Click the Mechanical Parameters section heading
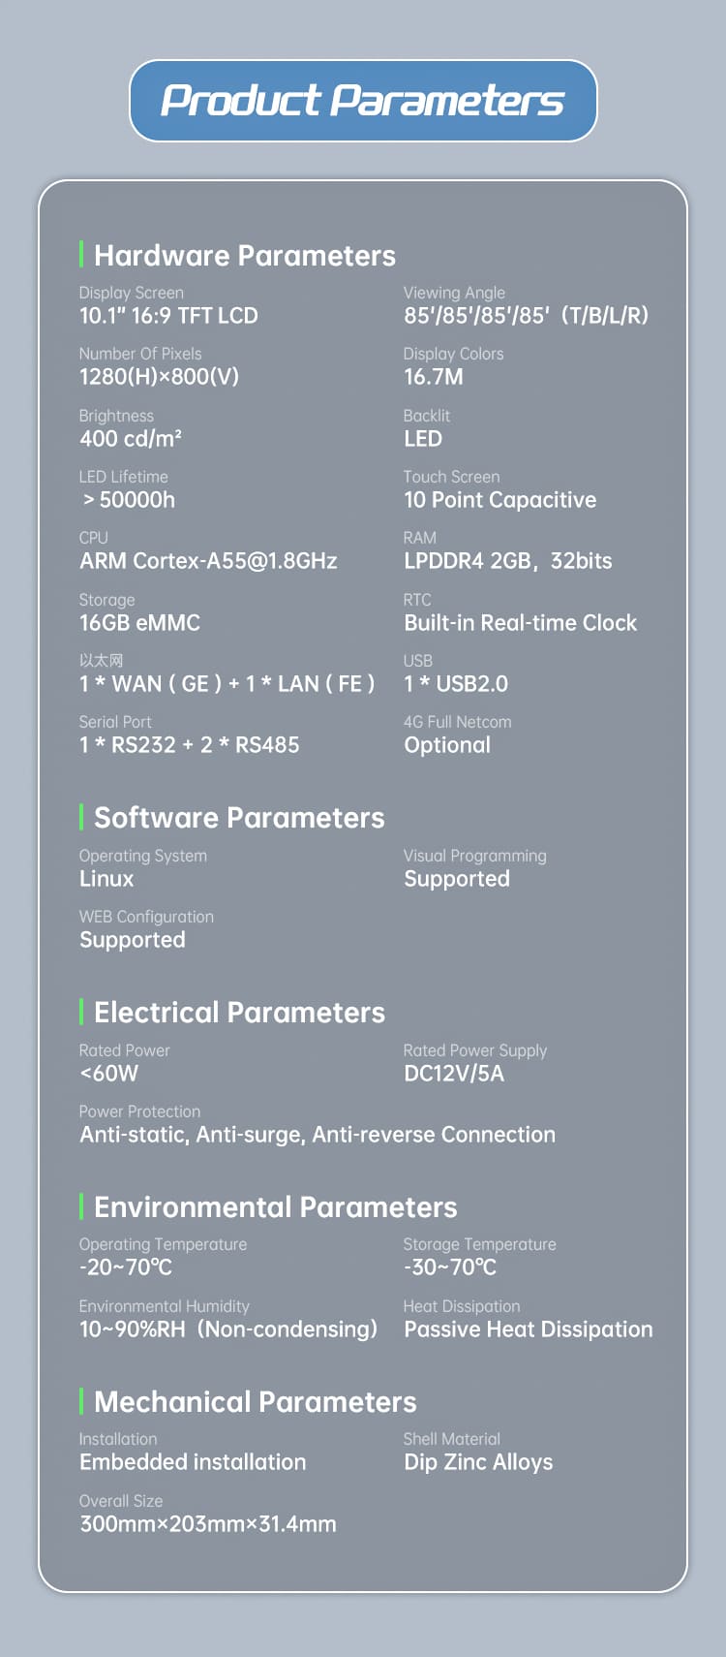 [x=255, y=1402]
